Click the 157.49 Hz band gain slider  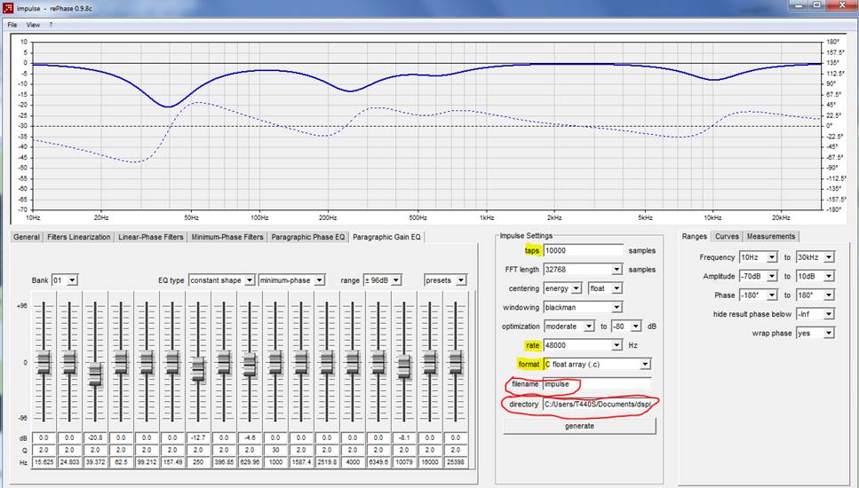click(172, 362)
